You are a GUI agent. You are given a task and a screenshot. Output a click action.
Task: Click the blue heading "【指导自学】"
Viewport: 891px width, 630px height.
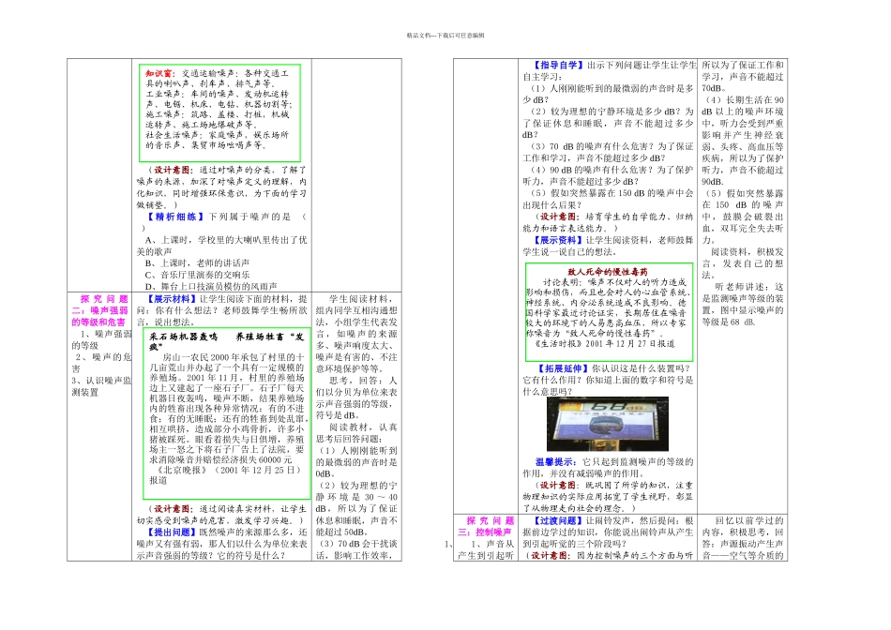pos(557,65)
